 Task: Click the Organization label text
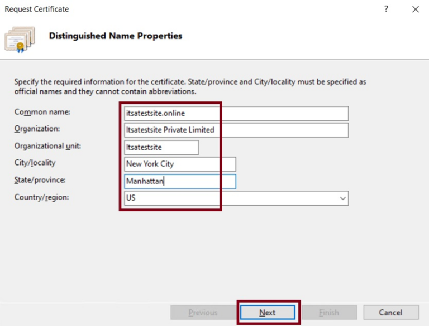coord(36,129)
